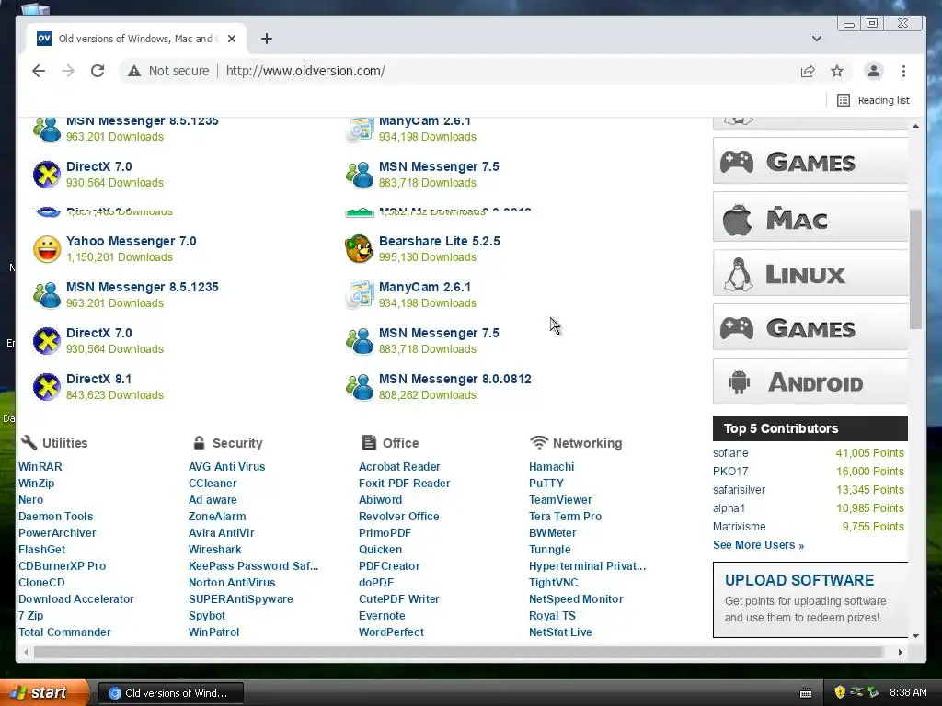The height and width of the screenshot is (706, 942).
Task: Click the taskbar keyboard icon
Action: [x=806, y=693]
